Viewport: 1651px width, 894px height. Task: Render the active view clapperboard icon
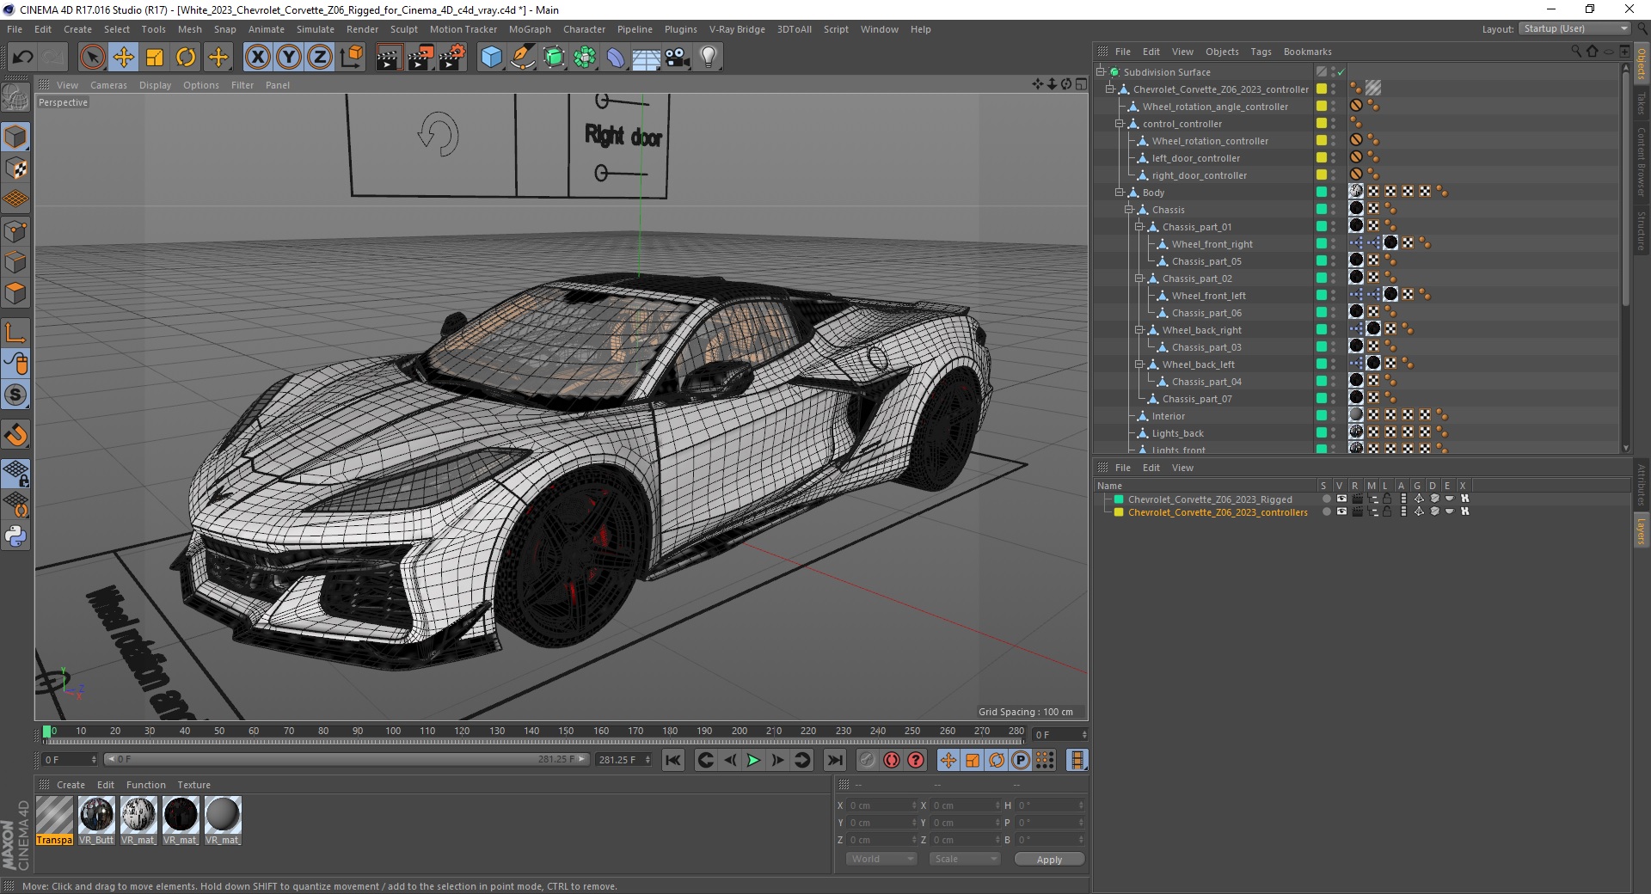tap(389, 58)
